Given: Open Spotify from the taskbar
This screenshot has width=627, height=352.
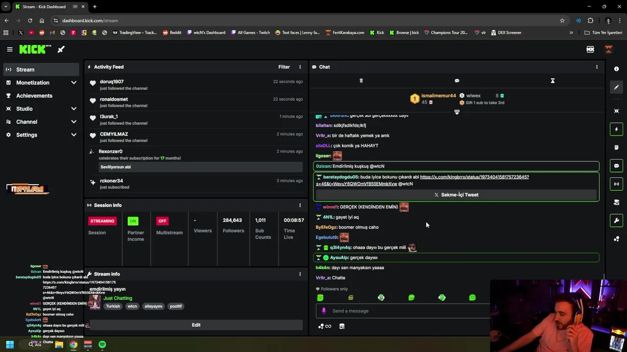Looking at the screenshot, I should tap(102, 345).
